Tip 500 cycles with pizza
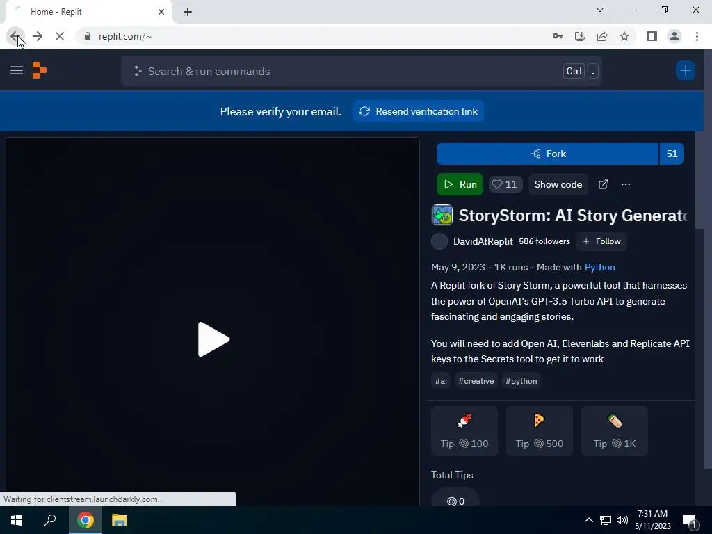The image size is (712, 534). 539,431
